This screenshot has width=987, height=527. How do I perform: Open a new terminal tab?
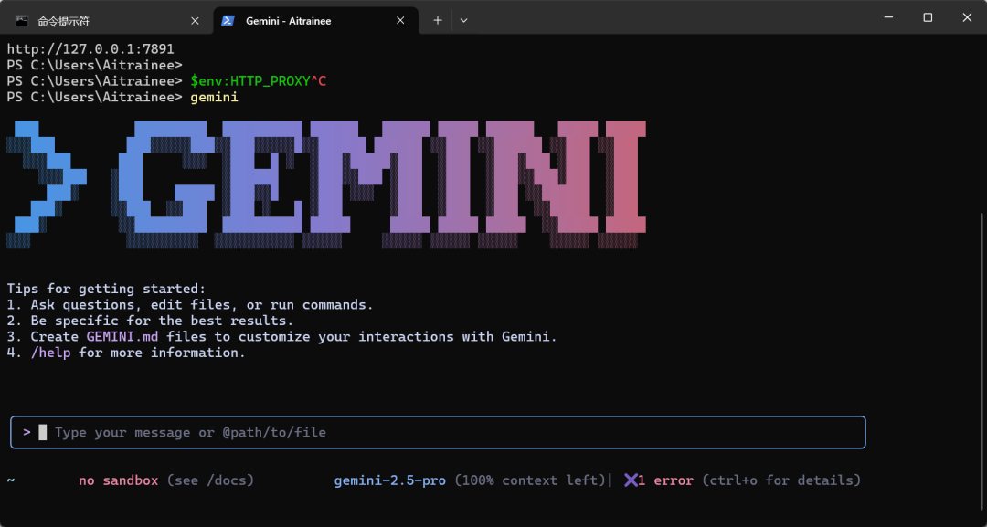pos(438,20)
